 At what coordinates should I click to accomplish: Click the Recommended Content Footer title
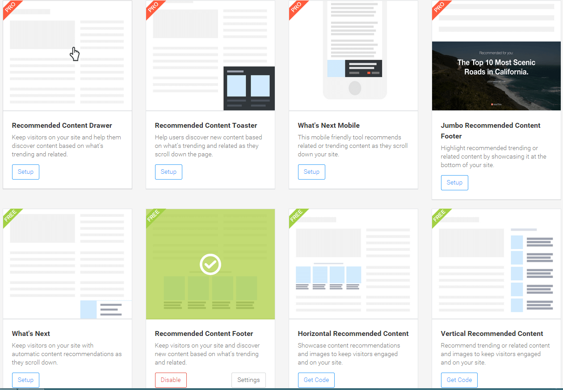click(x=204, y=334)
